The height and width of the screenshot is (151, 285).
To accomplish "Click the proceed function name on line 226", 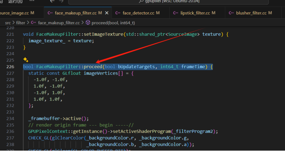I will [93, 66].
